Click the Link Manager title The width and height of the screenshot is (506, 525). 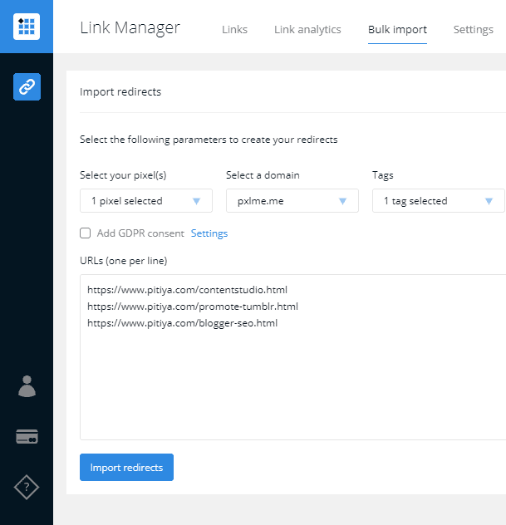130,27
